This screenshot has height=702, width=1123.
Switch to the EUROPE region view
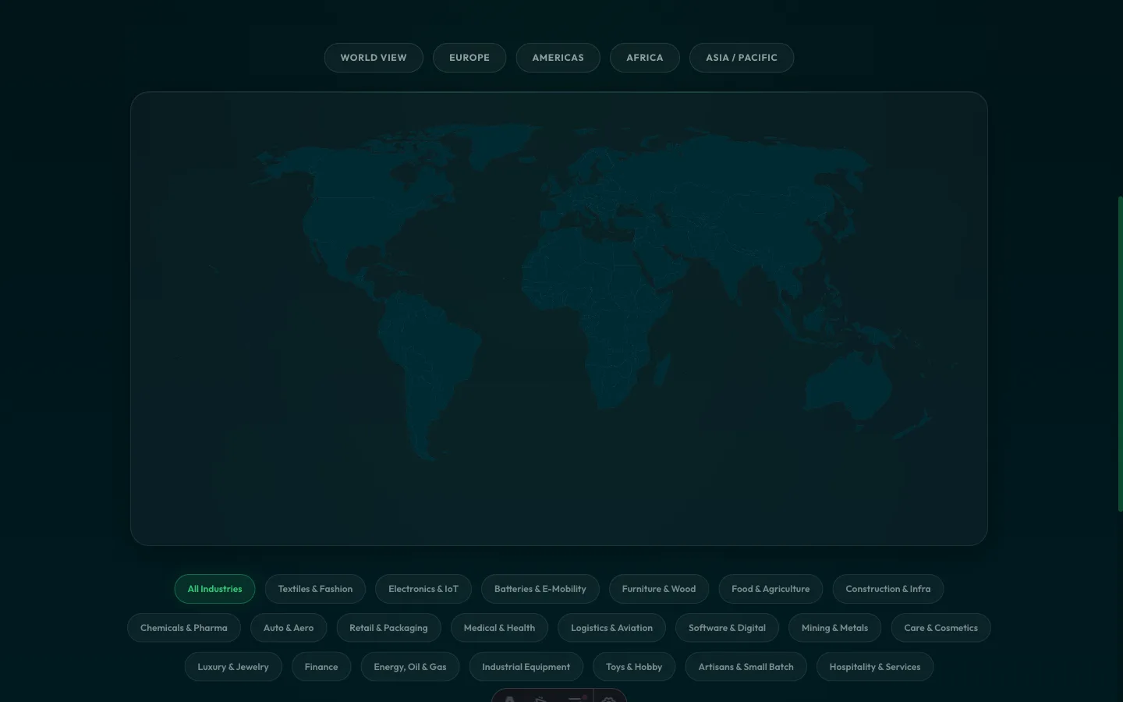469,57
